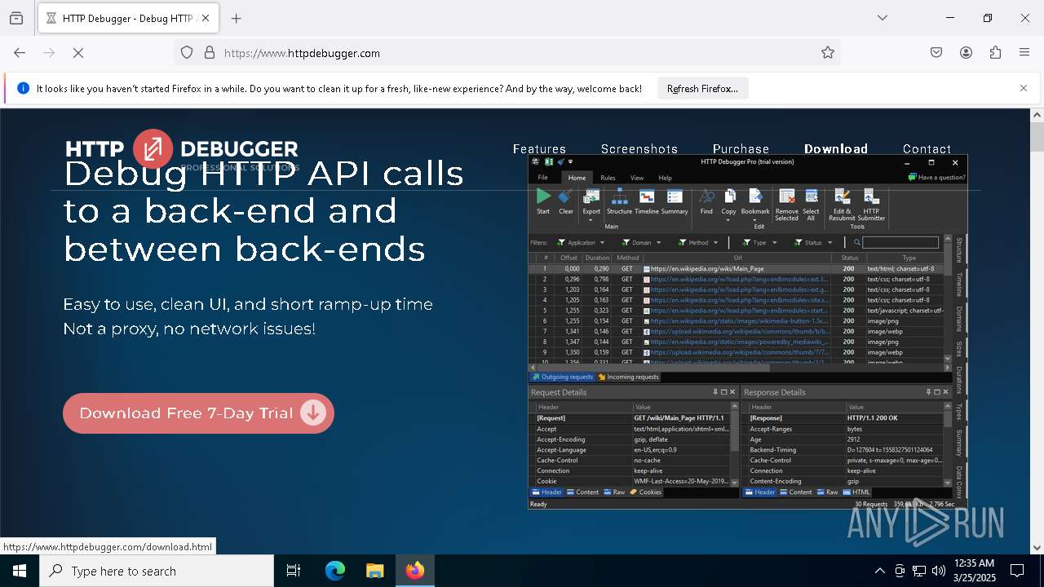The image size is (1044, 587).
Task: Open the Features navigation link
Action: (539, 149)
